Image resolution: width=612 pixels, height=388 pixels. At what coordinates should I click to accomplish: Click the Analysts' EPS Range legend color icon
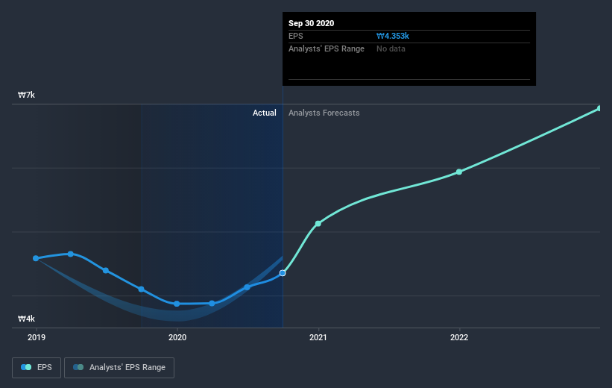(x=78, y=367)
